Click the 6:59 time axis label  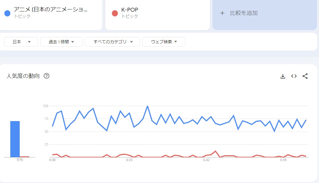[283, 160]
